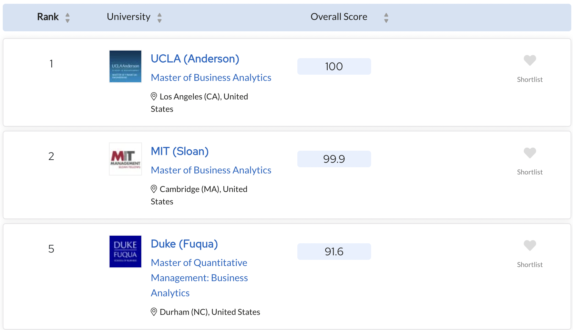Click the Shortlist label under Duke's heart

[x=530, y=265]
